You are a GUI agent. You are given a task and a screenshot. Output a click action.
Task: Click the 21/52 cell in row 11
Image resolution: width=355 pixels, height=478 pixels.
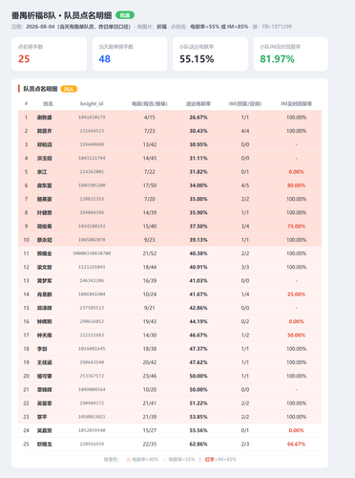(x=150, y=253)
